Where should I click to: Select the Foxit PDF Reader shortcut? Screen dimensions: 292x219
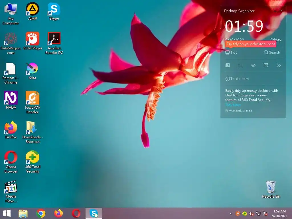pyautogui.click(x=33, y=102)
